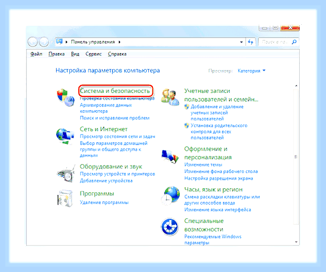326x272 pixels.
Task: Expand the address bar history dropdown
Action: pyautogui.click(x=241, y=42)
